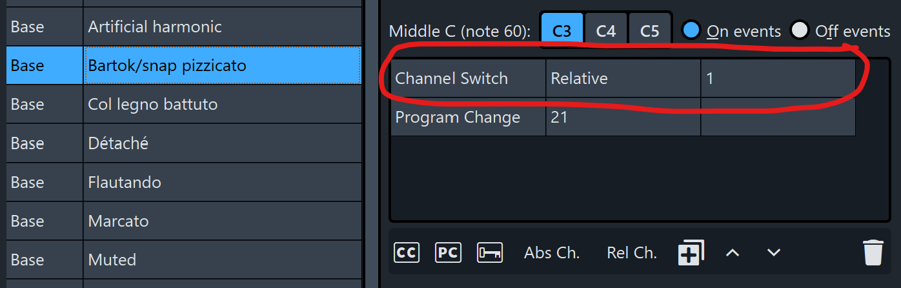Select the Artificial harmonic technique row
This screenshot has width=901, height=288.
pos(222,27)
